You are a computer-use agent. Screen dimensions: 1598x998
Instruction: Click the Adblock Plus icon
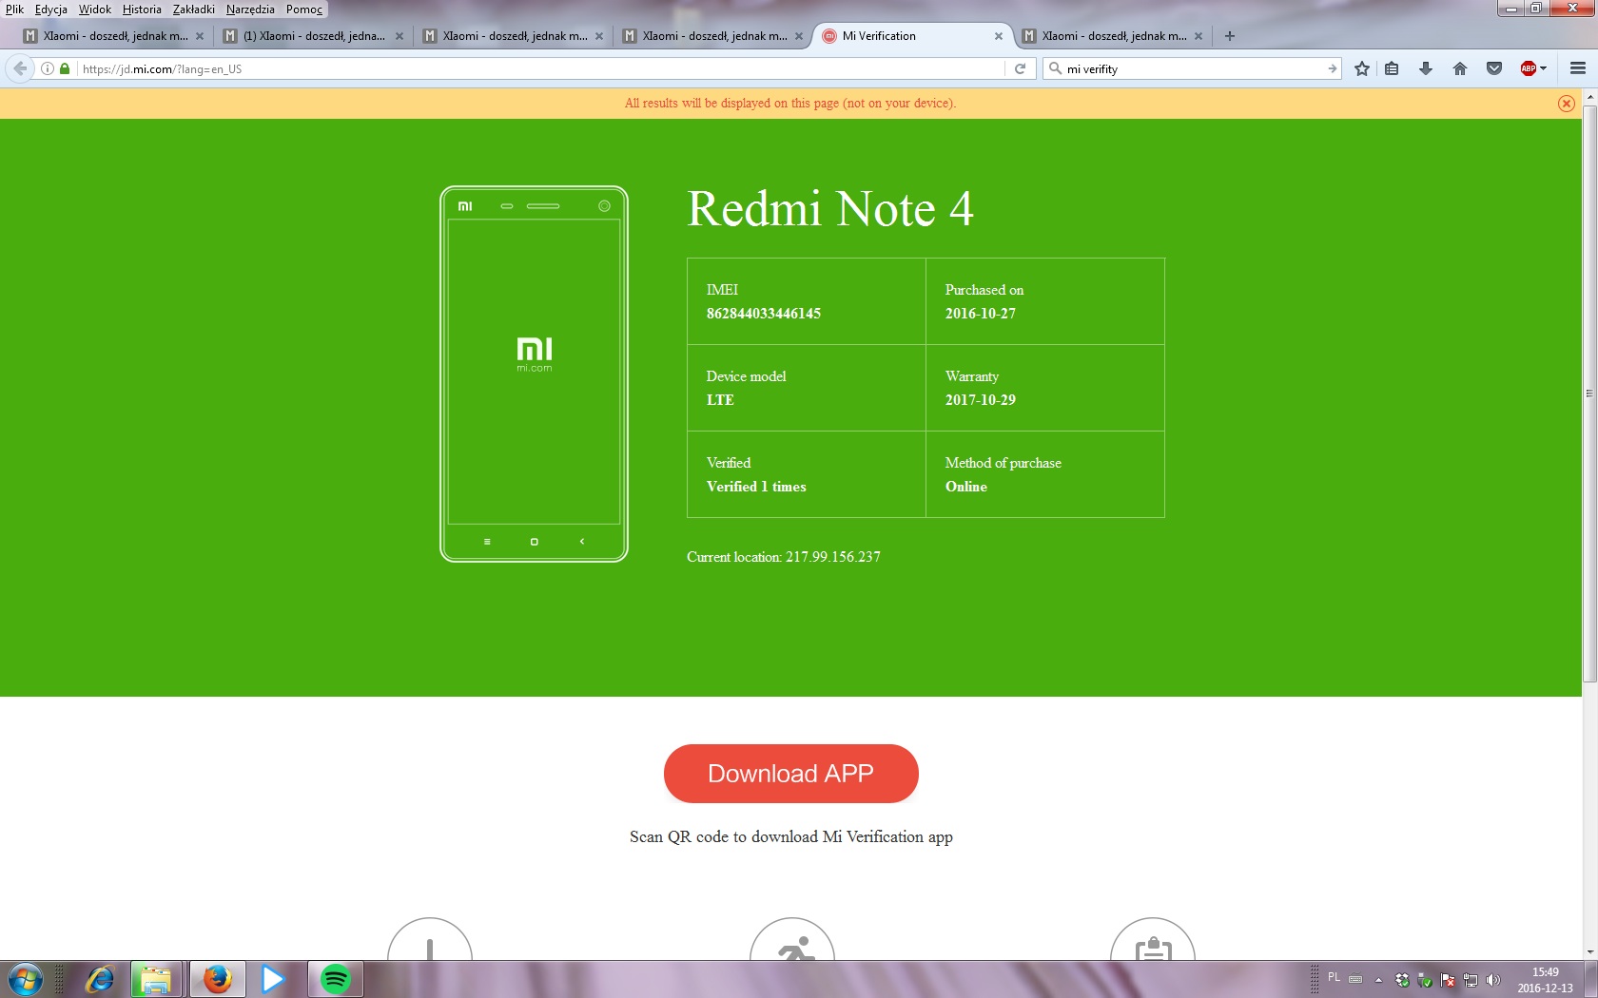pyautogui.click(x=1528, y=68)
